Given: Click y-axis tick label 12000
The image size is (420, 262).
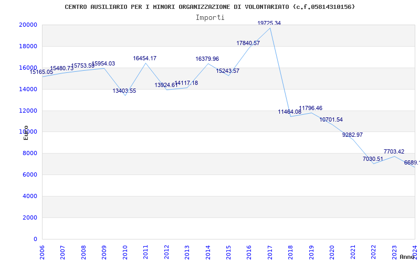Looking at the screenshot, I should click(28, 111).
